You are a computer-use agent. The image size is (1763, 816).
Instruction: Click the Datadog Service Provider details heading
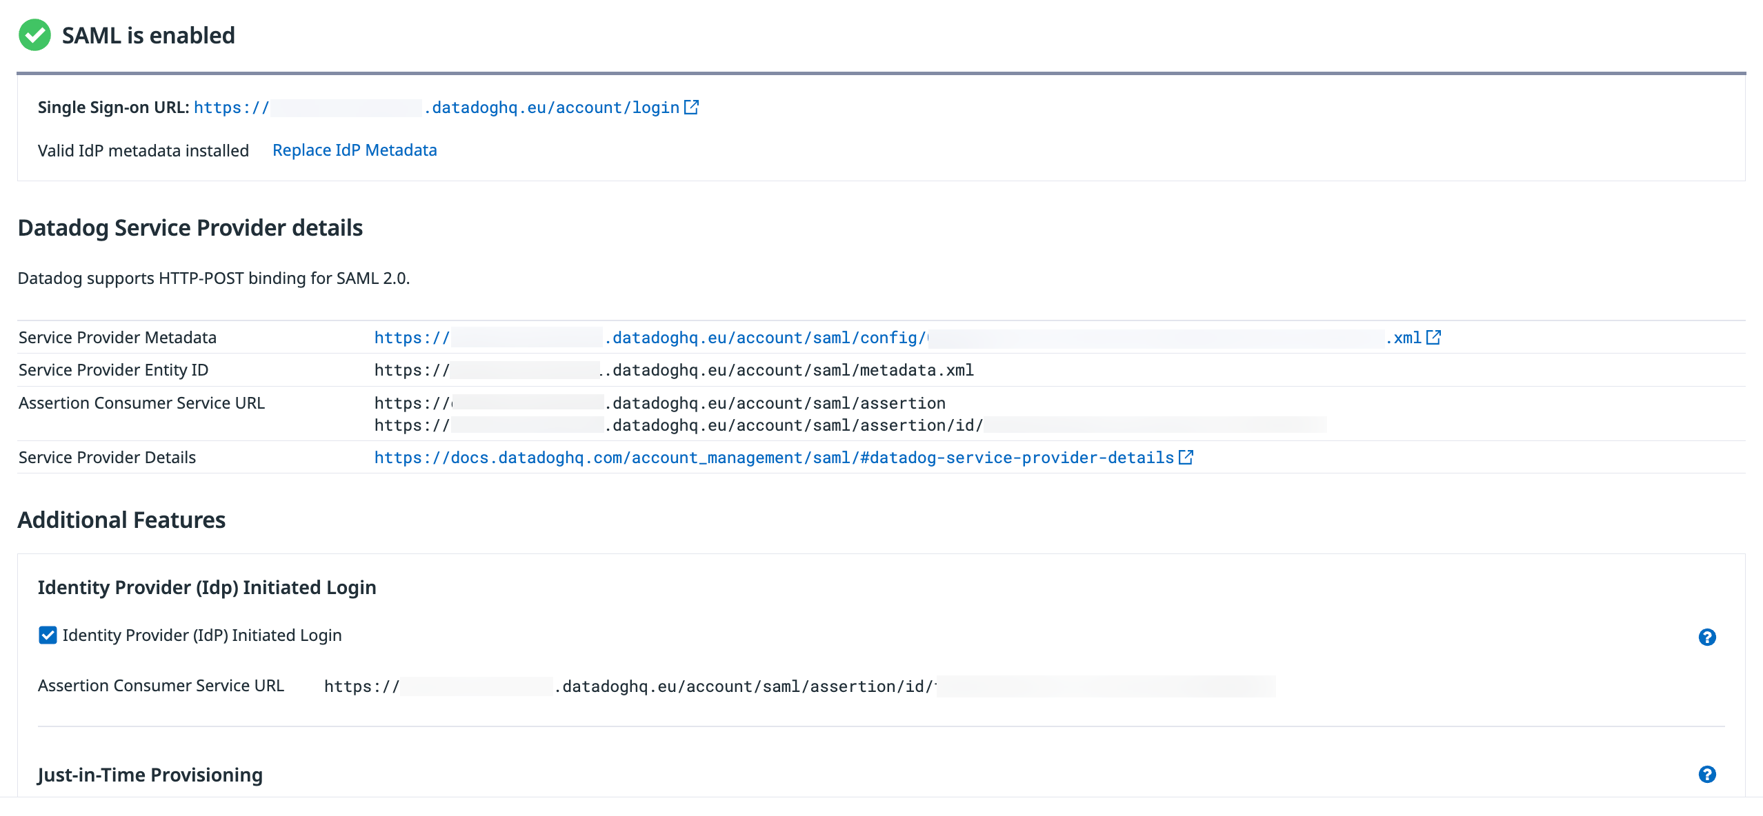coord(190,227)
